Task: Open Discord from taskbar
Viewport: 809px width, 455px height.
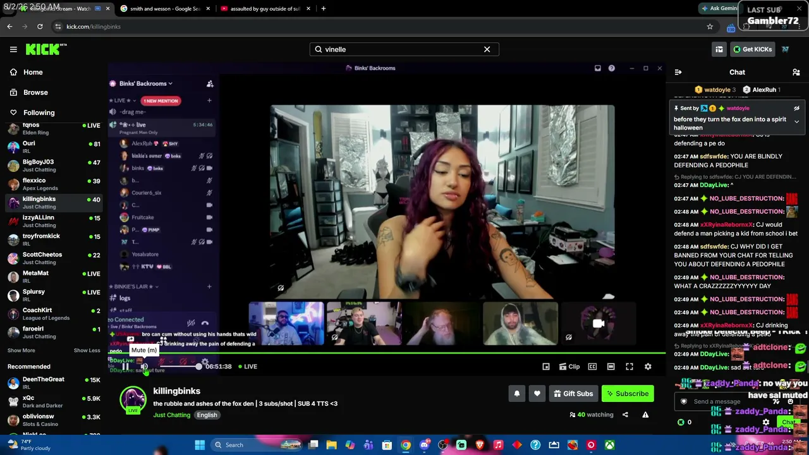Action: tap(424, 445)
